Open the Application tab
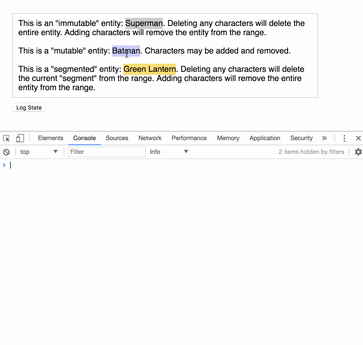The width and height of the screenshot is (363, 345). click(x=265, y=138)
